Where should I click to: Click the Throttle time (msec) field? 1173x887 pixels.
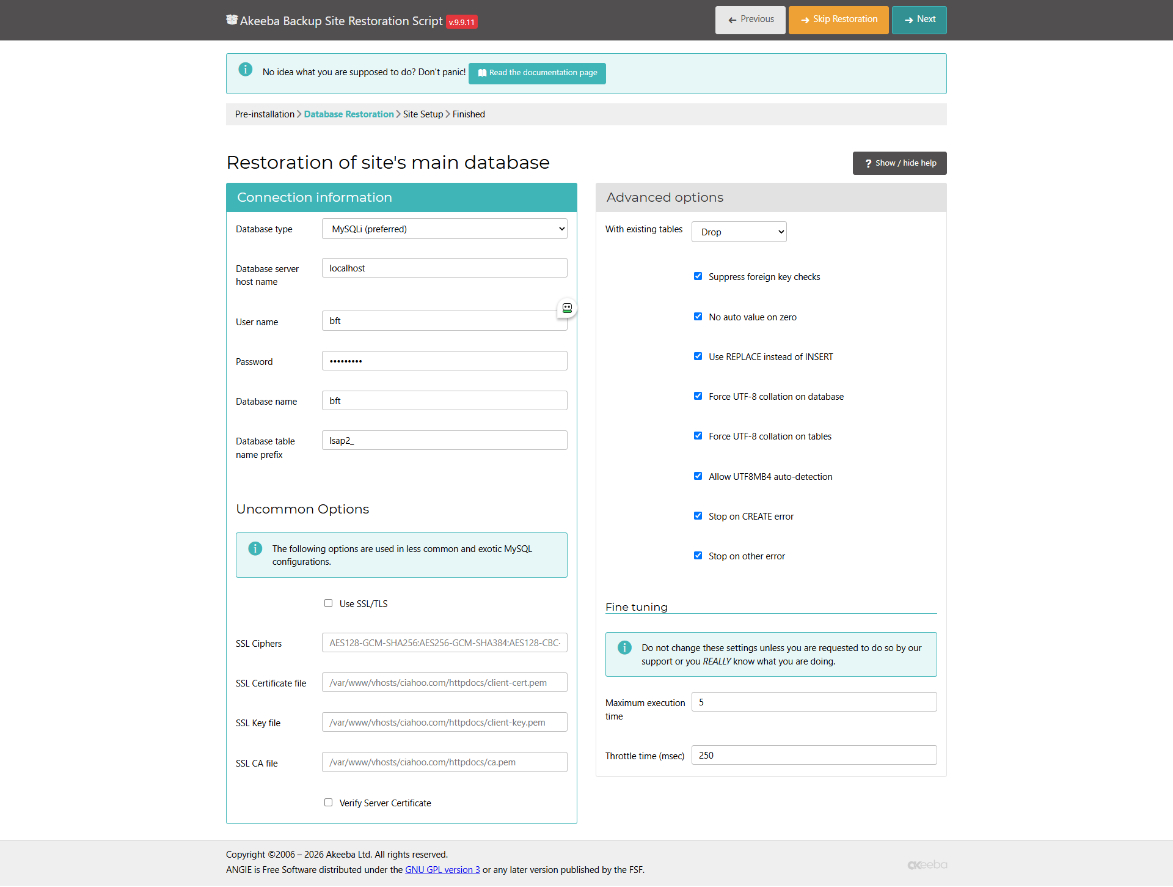(814, 756)
